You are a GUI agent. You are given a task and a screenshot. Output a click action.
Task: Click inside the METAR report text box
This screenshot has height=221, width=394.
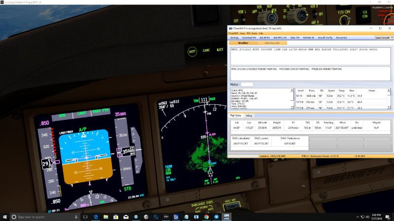coord(311,56)
